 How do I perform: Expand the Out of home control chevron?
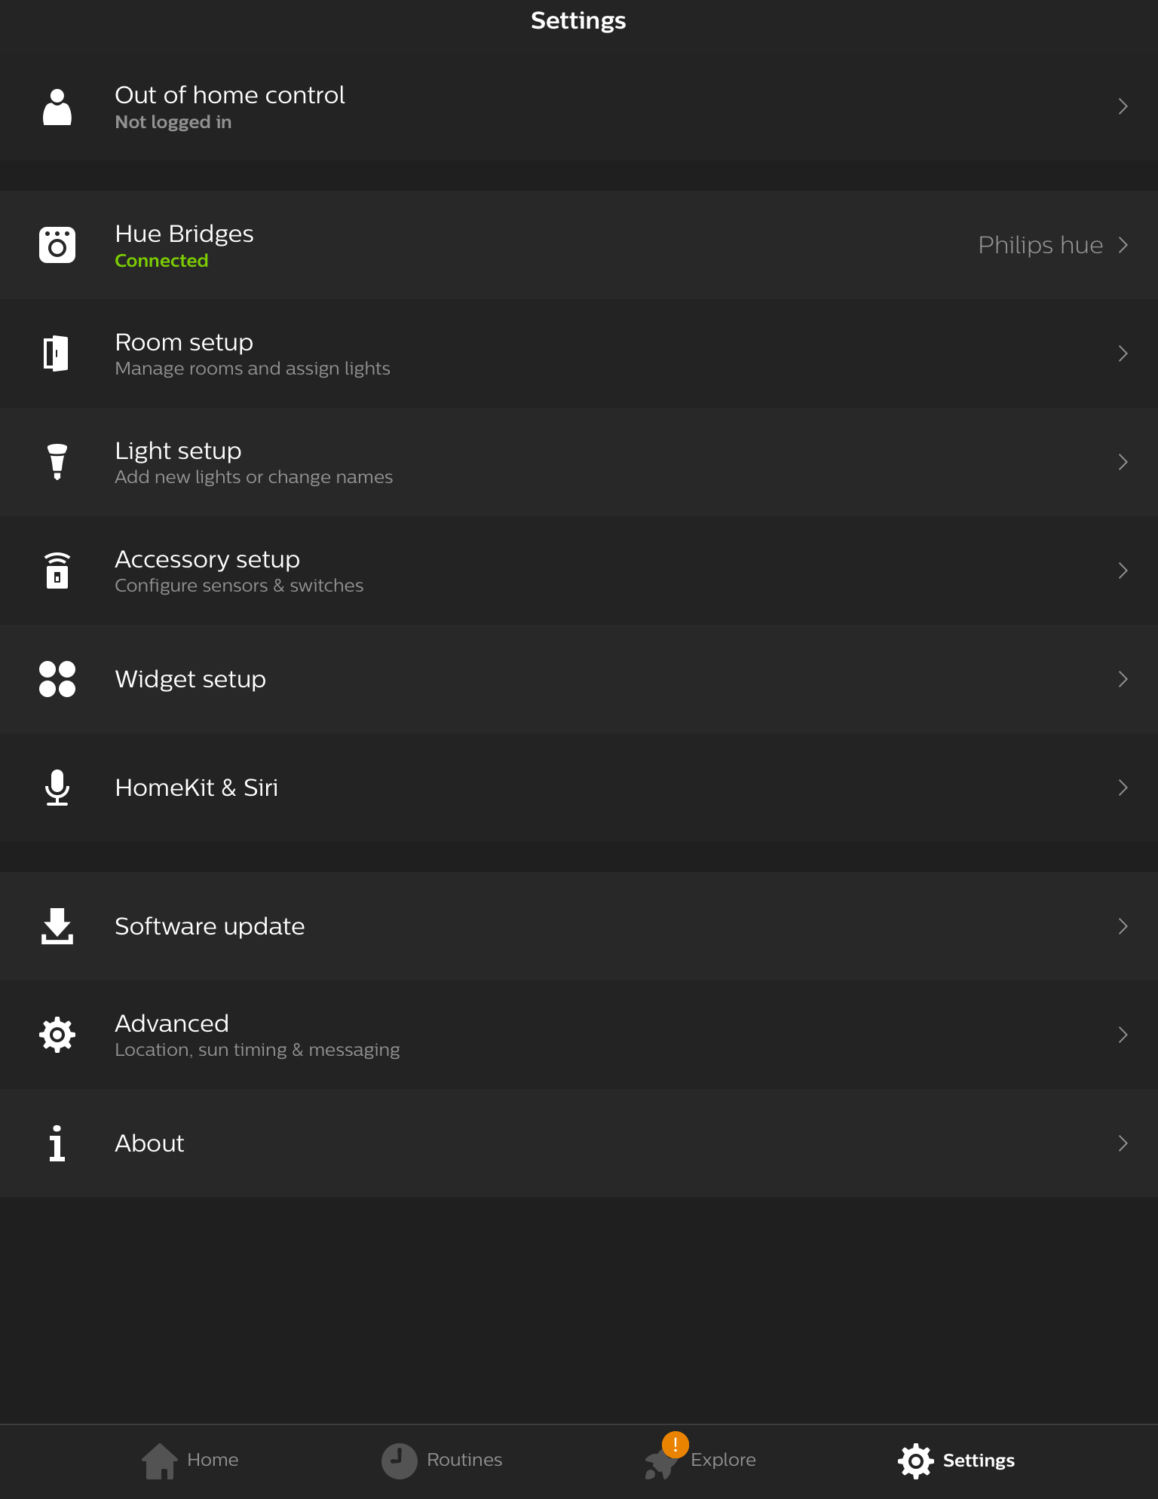(1123, 106)
